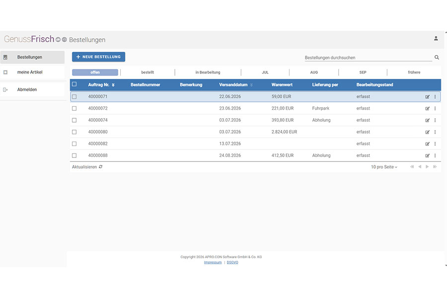This screenshot has height=298, width=447.
Task: Open more options for order 40000071
Action: click(x=435, y=97)
